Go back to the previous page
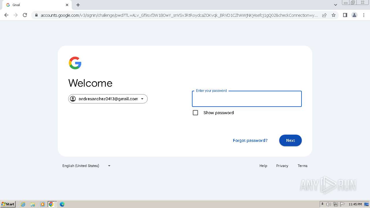 pos(6,15)
